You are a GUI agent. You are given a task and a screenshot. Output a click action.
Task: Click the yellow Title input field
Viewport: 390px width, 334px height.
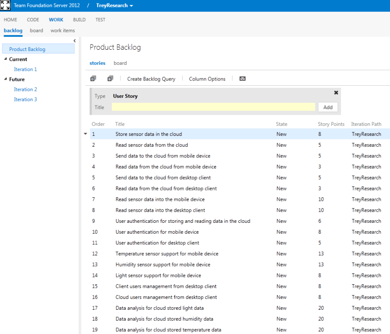(213, 107)
